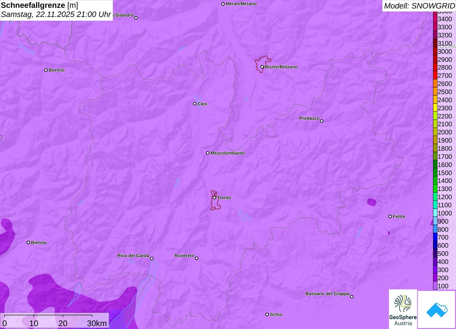Select the 100 m legend color swatch

click(x=435, y=286)
